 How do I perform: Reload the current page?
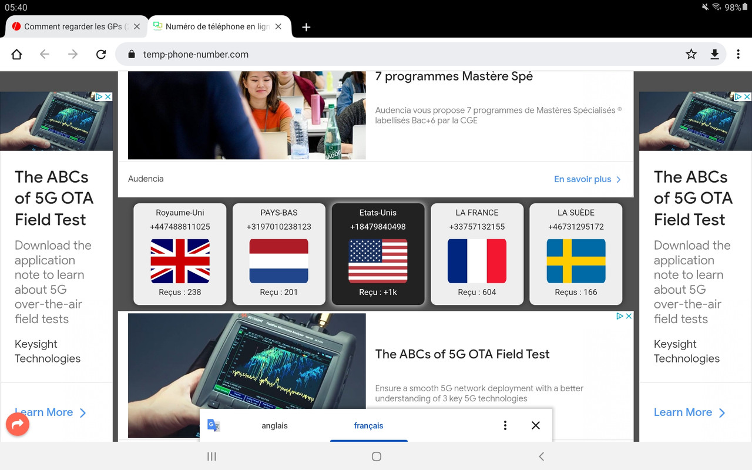pos(101,54)
